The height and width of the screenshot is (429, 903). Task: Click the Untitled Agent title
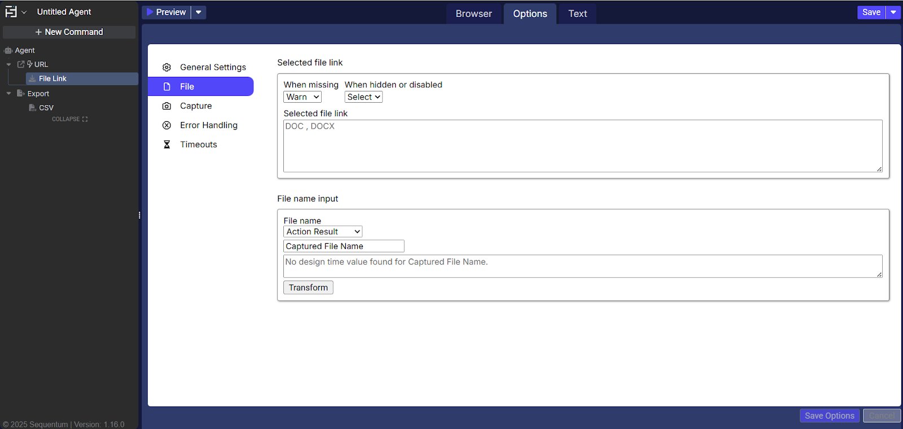(x=64, y=12)
